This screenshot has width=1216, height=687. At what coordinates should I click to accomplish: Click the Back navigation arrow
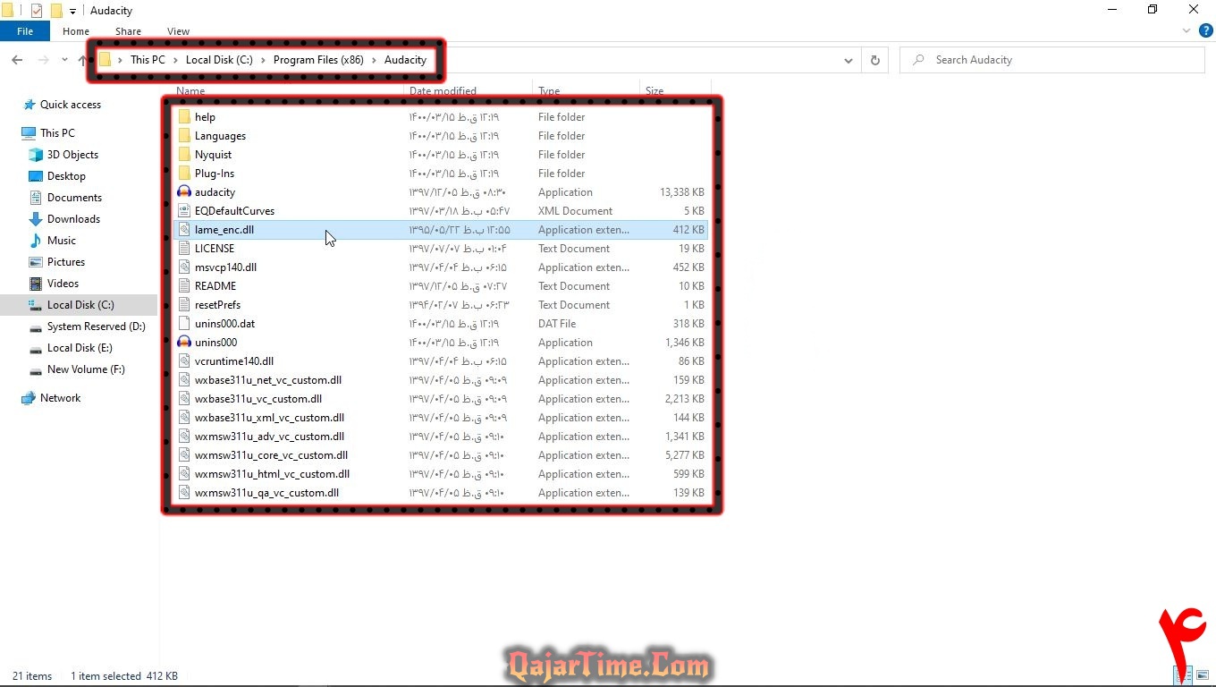coord(17,60)
